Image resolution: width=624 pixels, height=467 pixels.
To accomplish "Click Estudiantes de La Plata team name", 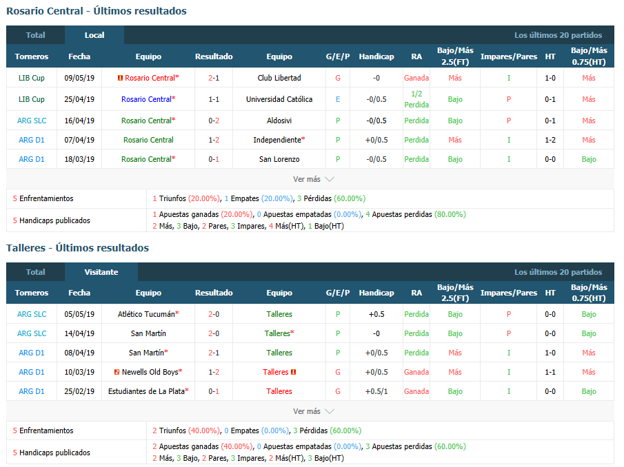I will pyautogui.click(x=146, y=391).
